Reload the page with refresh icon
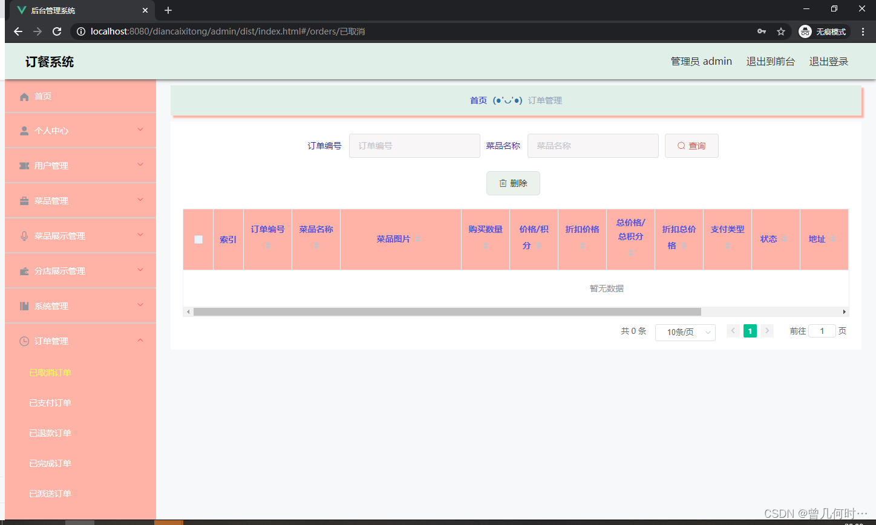 coord(57,31)
